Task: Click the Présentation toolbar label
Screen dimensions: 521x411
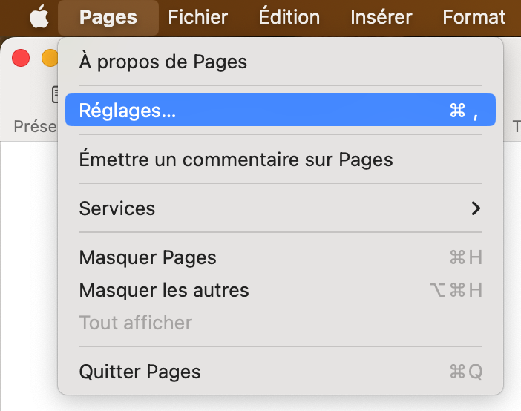Action: pyautogui.click(x=35, y=127)
